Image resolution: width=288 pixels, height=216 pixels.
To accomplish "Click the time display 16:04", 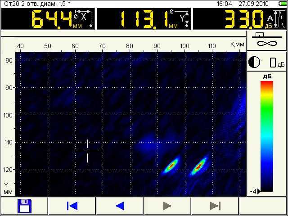I will [x=225, y=4].
